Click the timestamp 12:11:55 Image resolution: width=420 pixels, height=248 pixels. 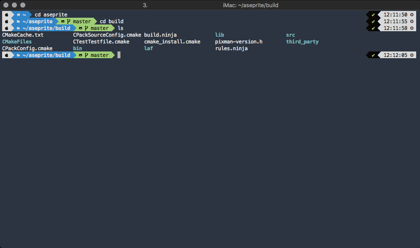(395, 22)
